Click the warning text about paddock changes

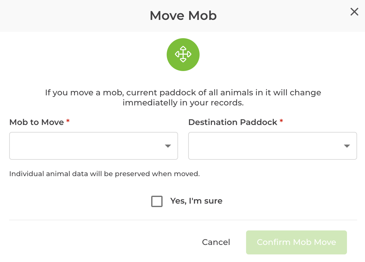coord(183,97)
